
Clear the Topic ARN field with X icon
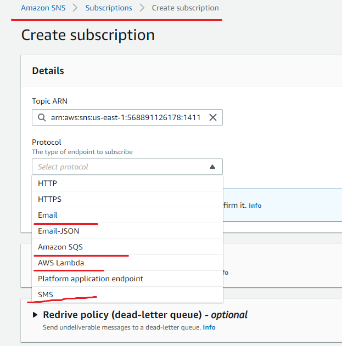[x=213, y=117]
